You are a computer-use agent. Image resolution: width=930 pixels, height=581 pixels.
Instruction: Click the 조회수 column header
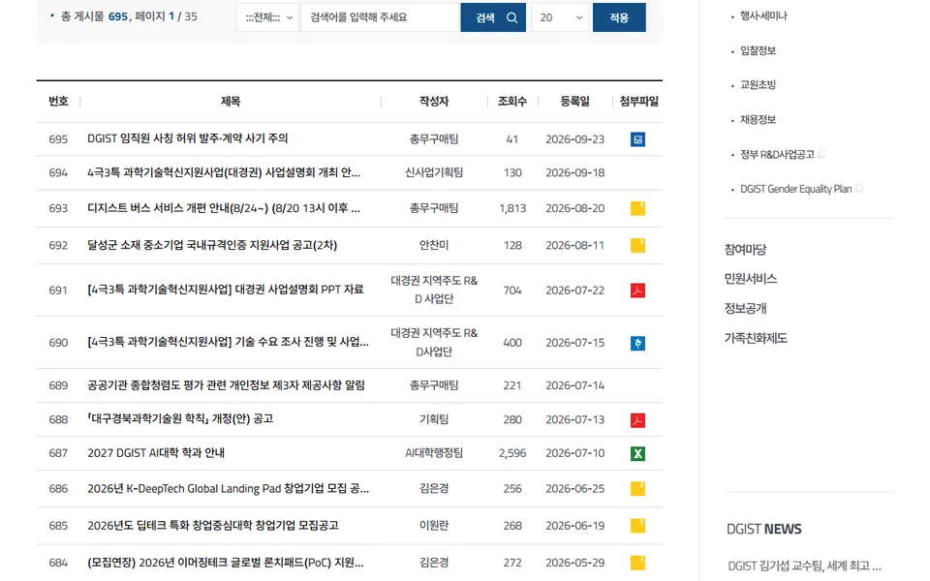point(512,102)
